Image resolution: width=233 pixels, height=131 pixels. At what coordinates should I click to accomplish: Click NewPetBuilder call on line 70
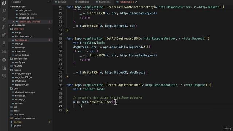click(x=100, y=102)
